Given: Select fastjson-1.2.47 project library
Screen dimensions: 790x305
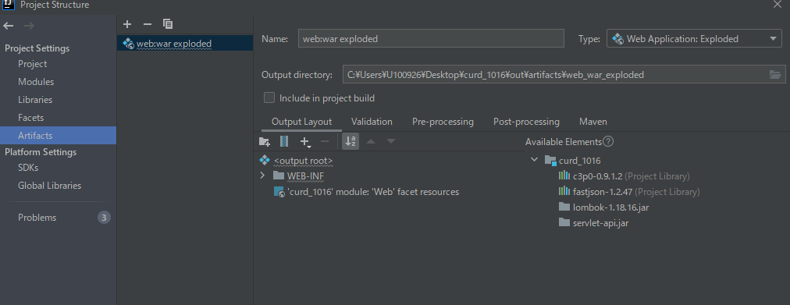Looking at the screenshot, I should coord(629,192).
